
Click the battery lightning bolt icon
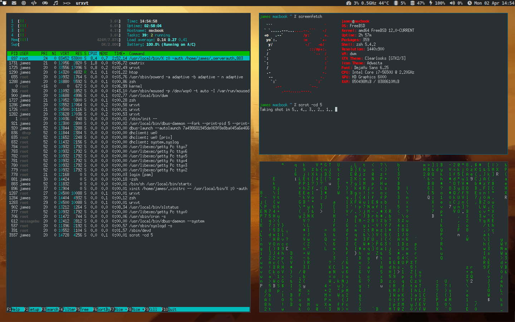[431, 3]
